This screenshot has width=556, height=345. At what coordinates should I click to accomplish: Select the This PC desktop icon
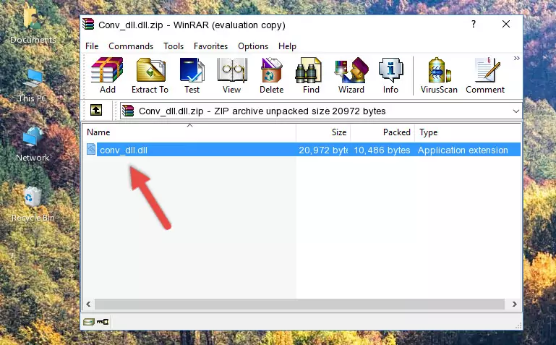click(33, 85)
